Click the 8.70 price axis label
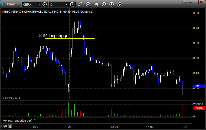Viewport: 206px width, 130px height. (196, 28)
